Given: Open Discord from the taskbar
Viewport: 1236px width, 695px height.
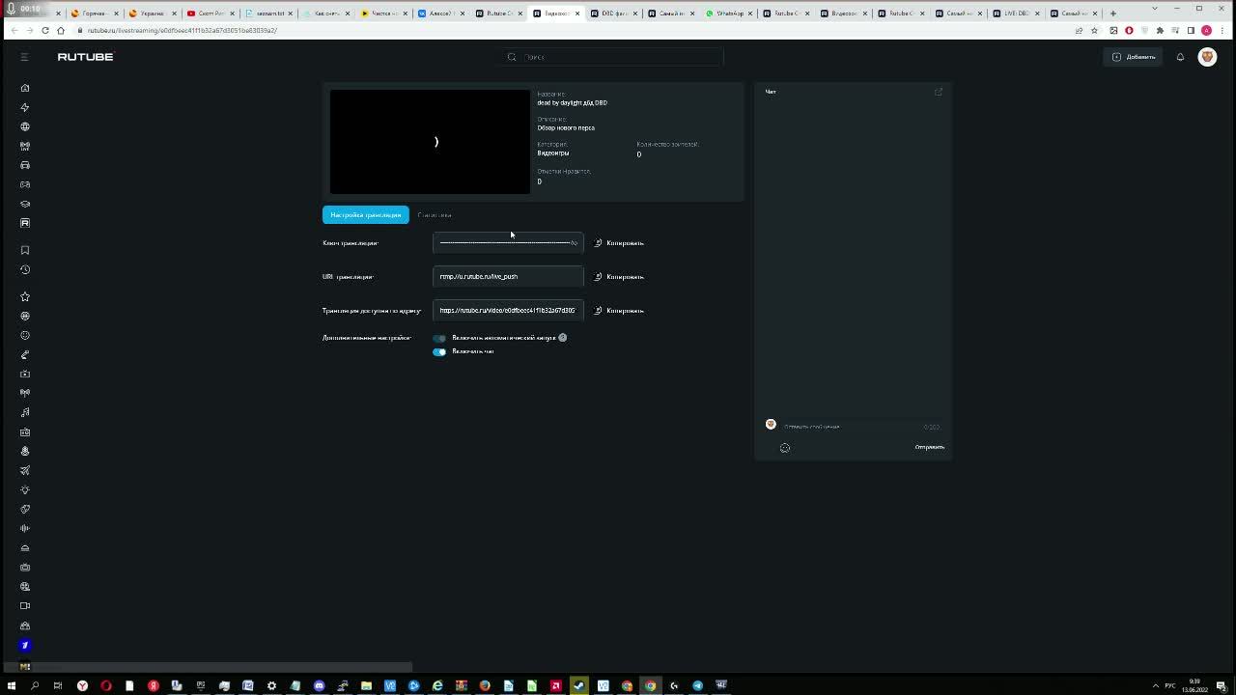Looking at the screenshot, I should point(319,685).
